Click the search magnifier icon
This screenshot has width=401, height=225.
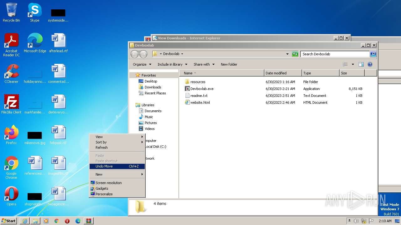[x=373, y=54]
